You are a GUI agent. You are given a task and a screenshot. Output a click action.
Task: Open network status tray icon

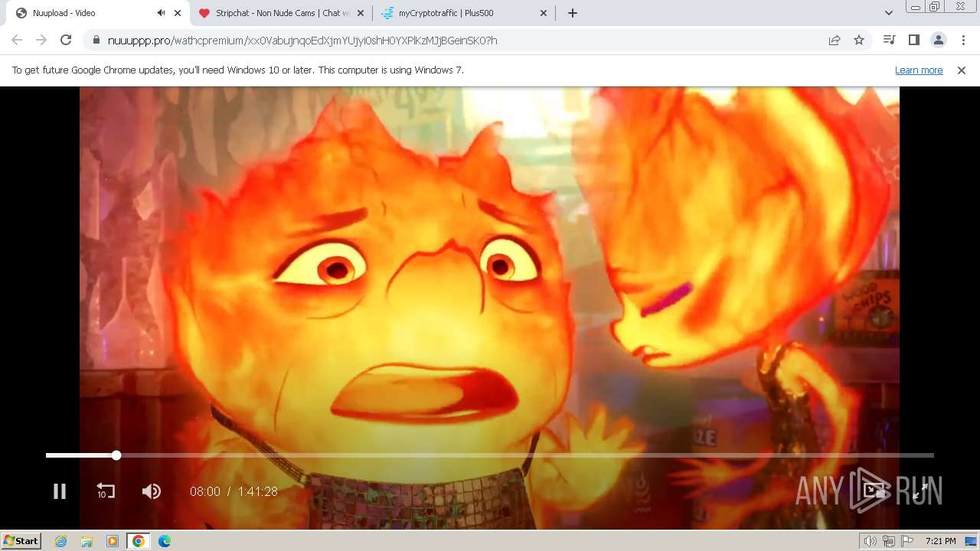pos(889,541)
